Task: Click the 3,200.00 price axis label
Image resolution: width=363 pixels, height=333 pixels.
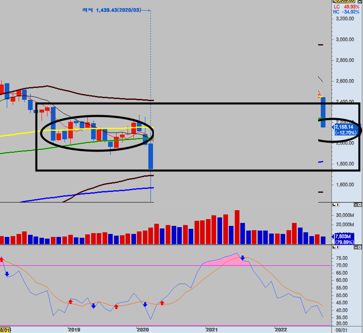Action: [x=345, y=19]
